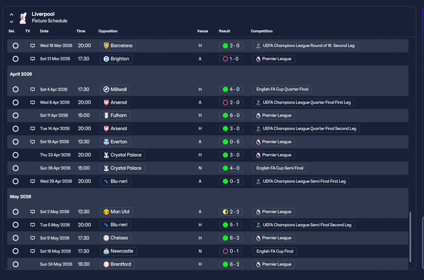424x280 pixels.
Task: Click the TV icon on the 14 Apr Arsenal fixture
Action: coord(32,129)
